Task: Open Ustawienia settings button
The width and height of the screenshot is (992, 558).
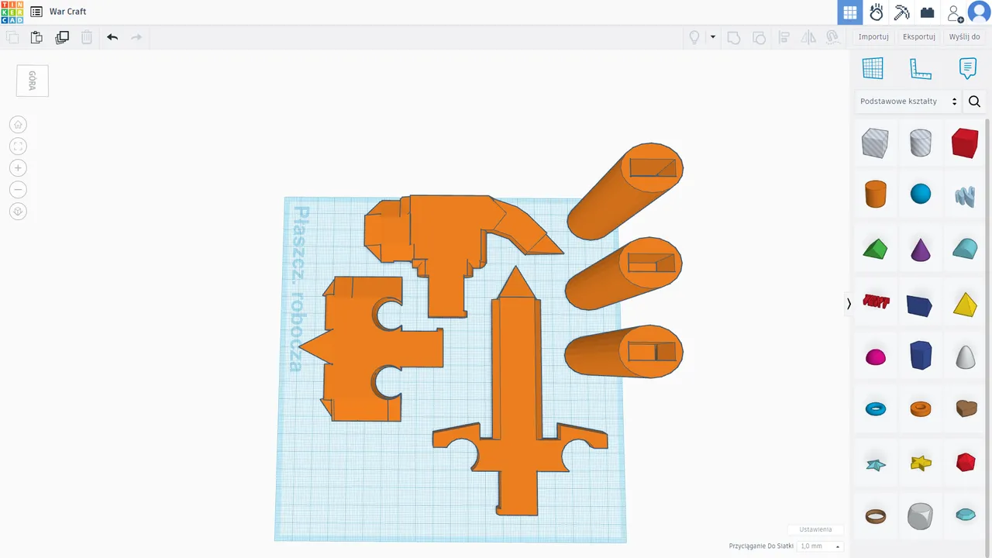Action: coord(815,529)
